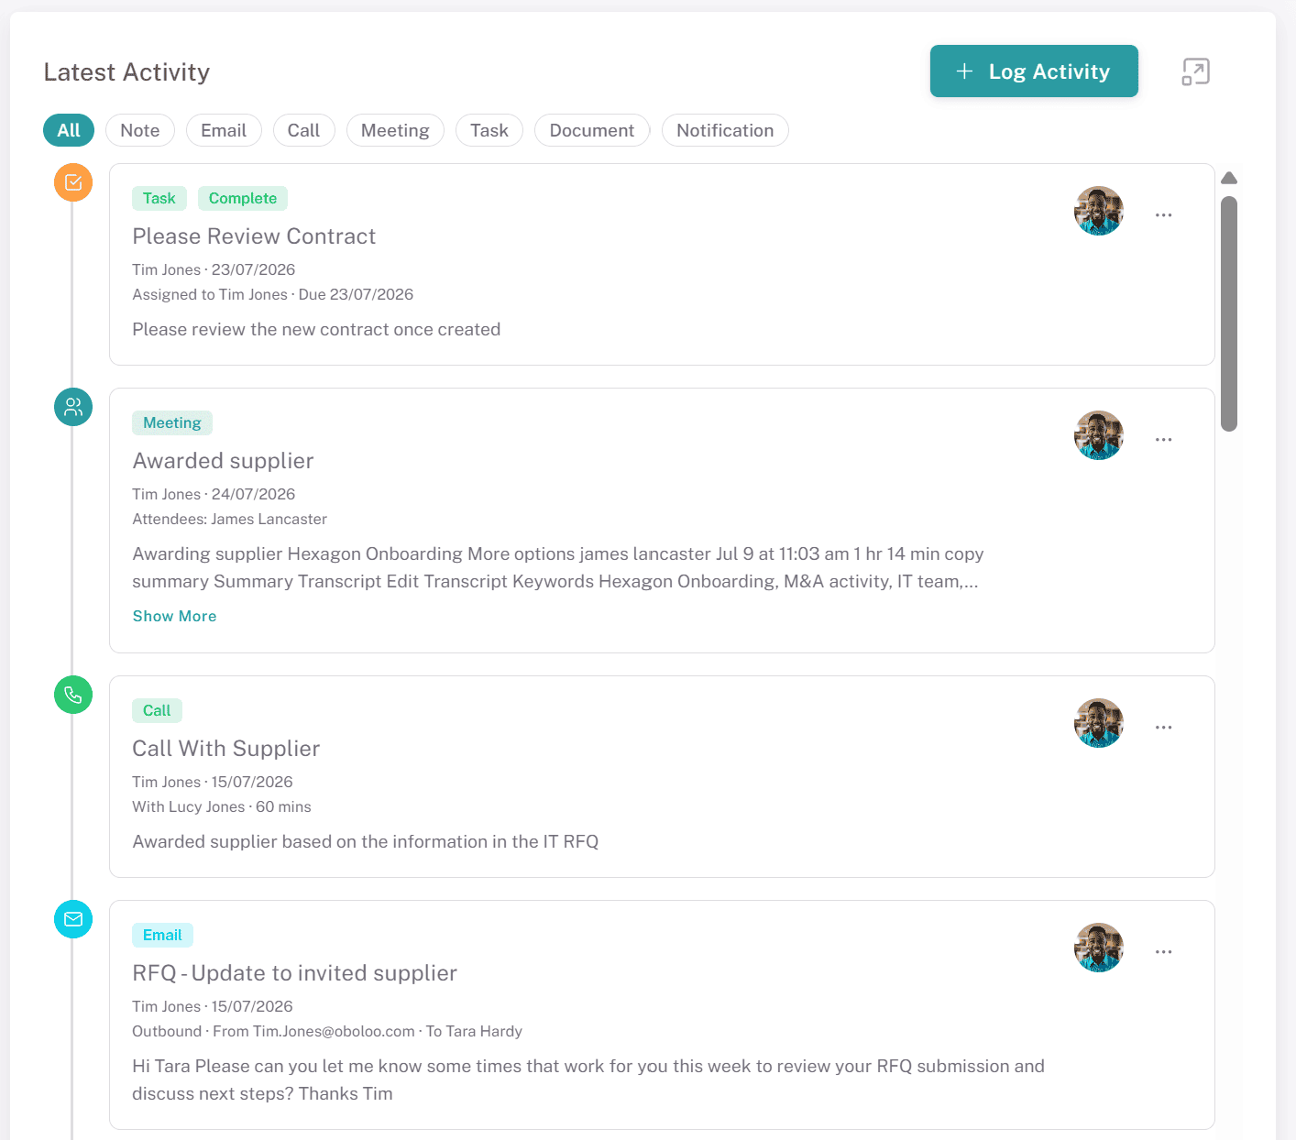
Task: Click the orange task timeline icon
Action: click(73, 182)
